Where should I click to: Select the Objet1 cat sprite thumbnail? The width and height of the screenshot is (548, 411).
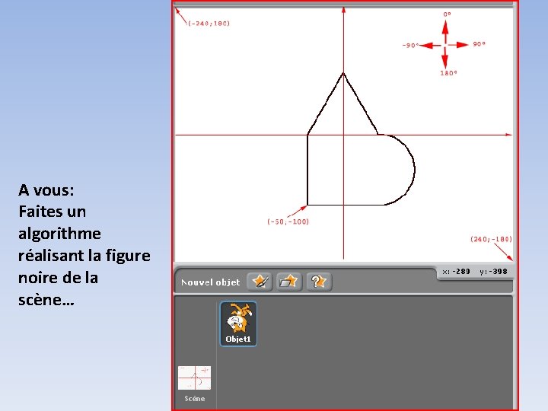coord(238,323)
